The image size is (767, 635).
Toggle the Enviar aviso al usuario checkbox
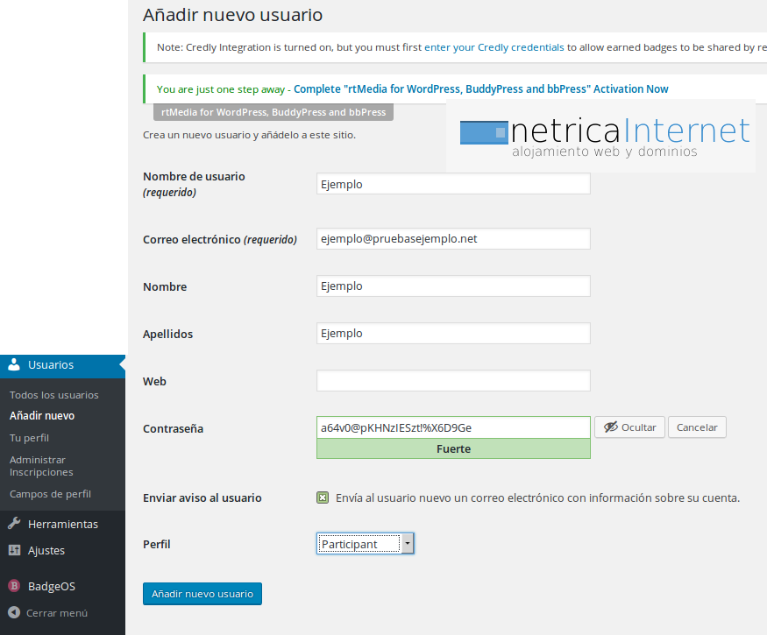323,497
